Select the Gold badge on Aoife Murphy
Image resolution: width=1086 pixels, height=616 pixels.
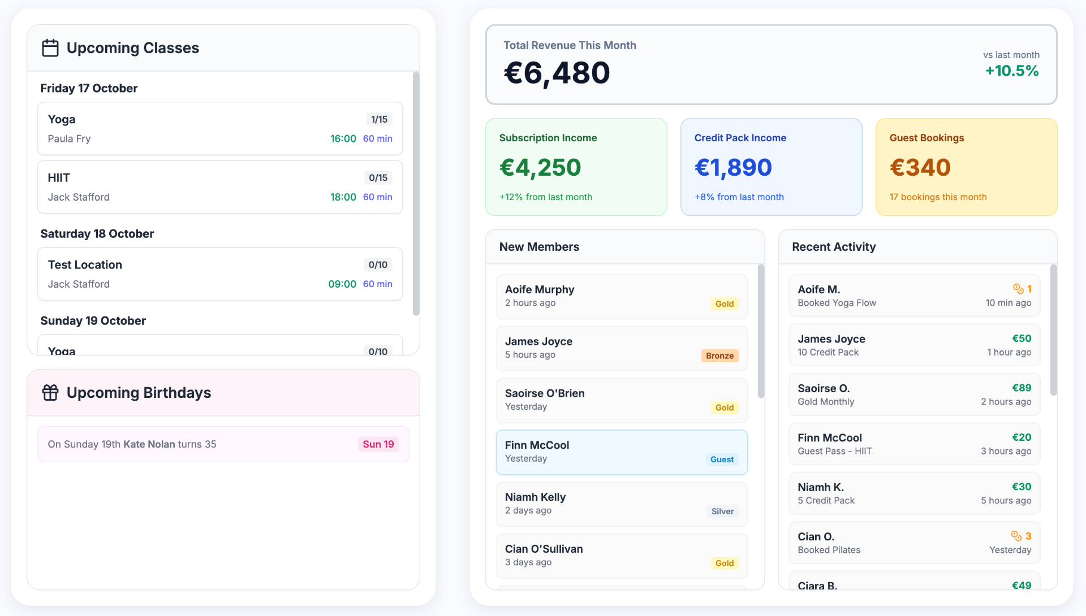724,303
